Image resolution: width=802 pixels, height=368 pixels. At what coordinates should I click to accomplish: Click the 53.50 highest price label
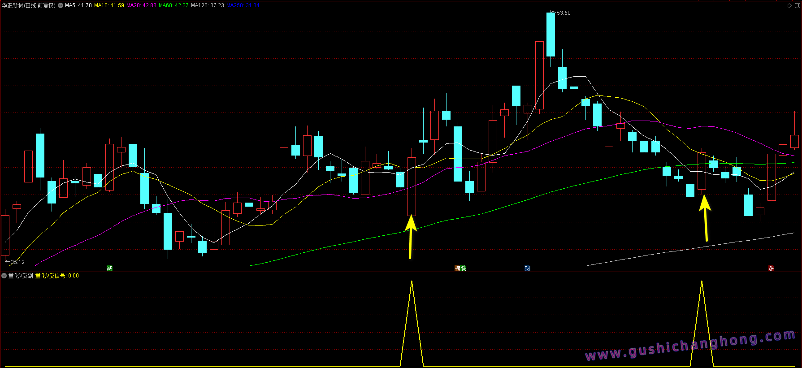point(564,13)
